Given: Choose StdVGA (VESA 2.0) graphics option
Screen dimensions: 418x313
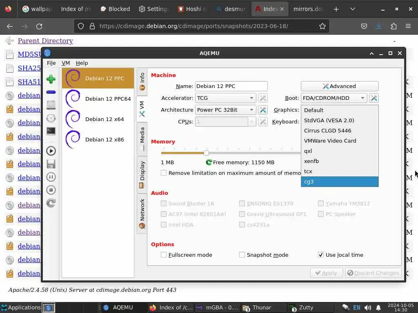Looking at the screenshot, I should coord(340,120).
